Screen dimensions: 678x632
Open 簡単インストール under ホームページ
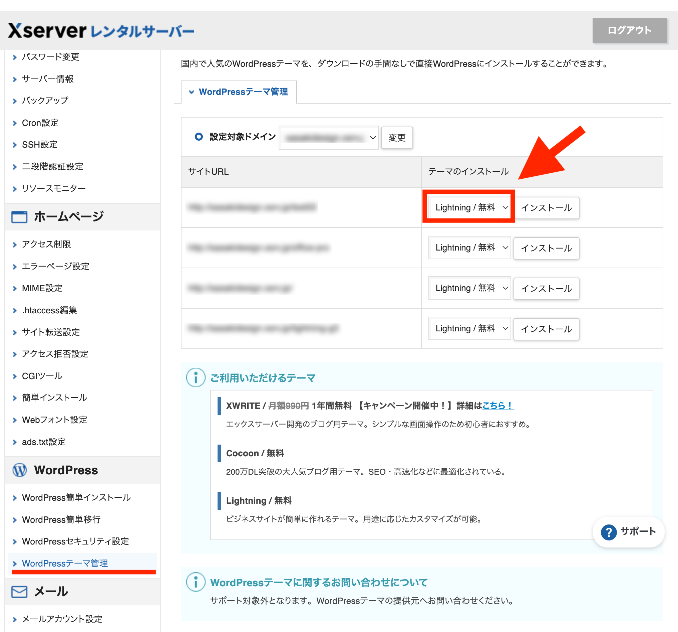click(x=55, y=398)
